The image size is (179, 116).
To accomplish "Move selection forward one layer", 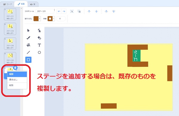I will pos(89,11).
